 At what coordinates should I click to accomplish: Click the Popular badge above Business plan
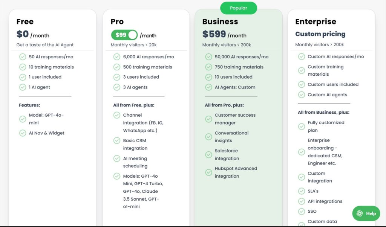tap(238, 8)
